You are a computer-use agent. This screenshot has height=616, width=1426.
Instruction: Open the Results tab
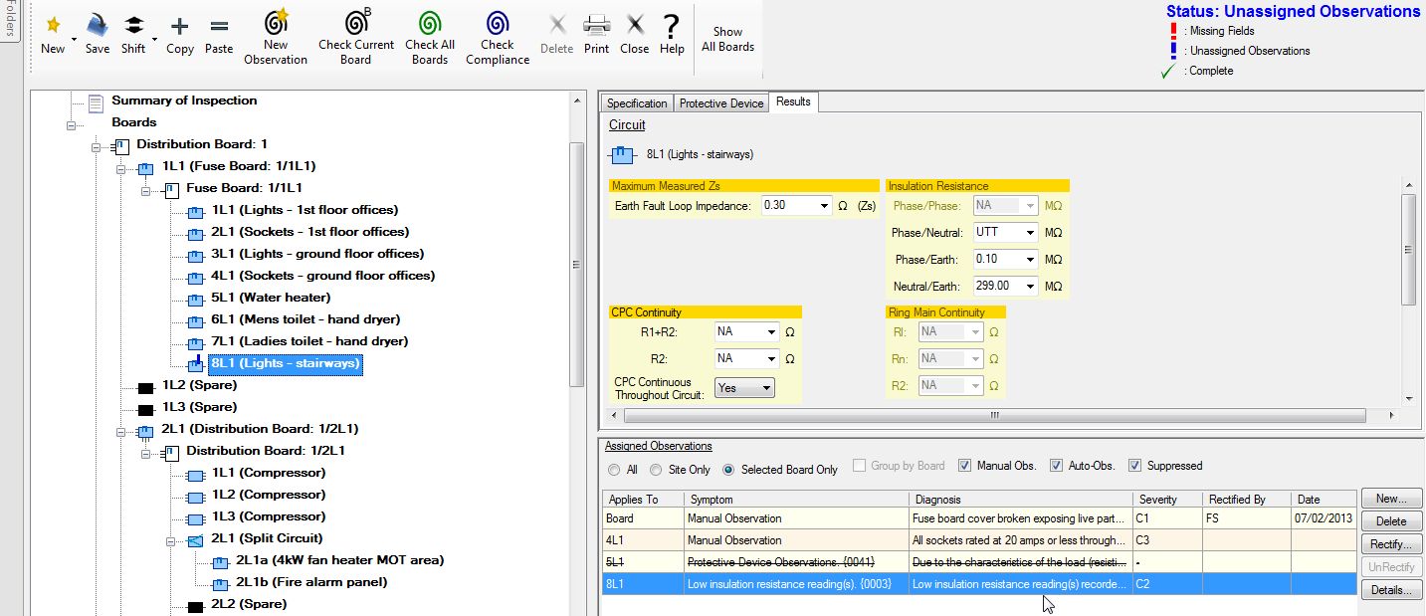click(x=793, y=102)
